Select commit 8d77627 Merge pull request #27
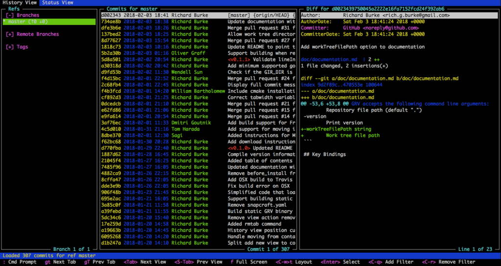 coord(199,41)
